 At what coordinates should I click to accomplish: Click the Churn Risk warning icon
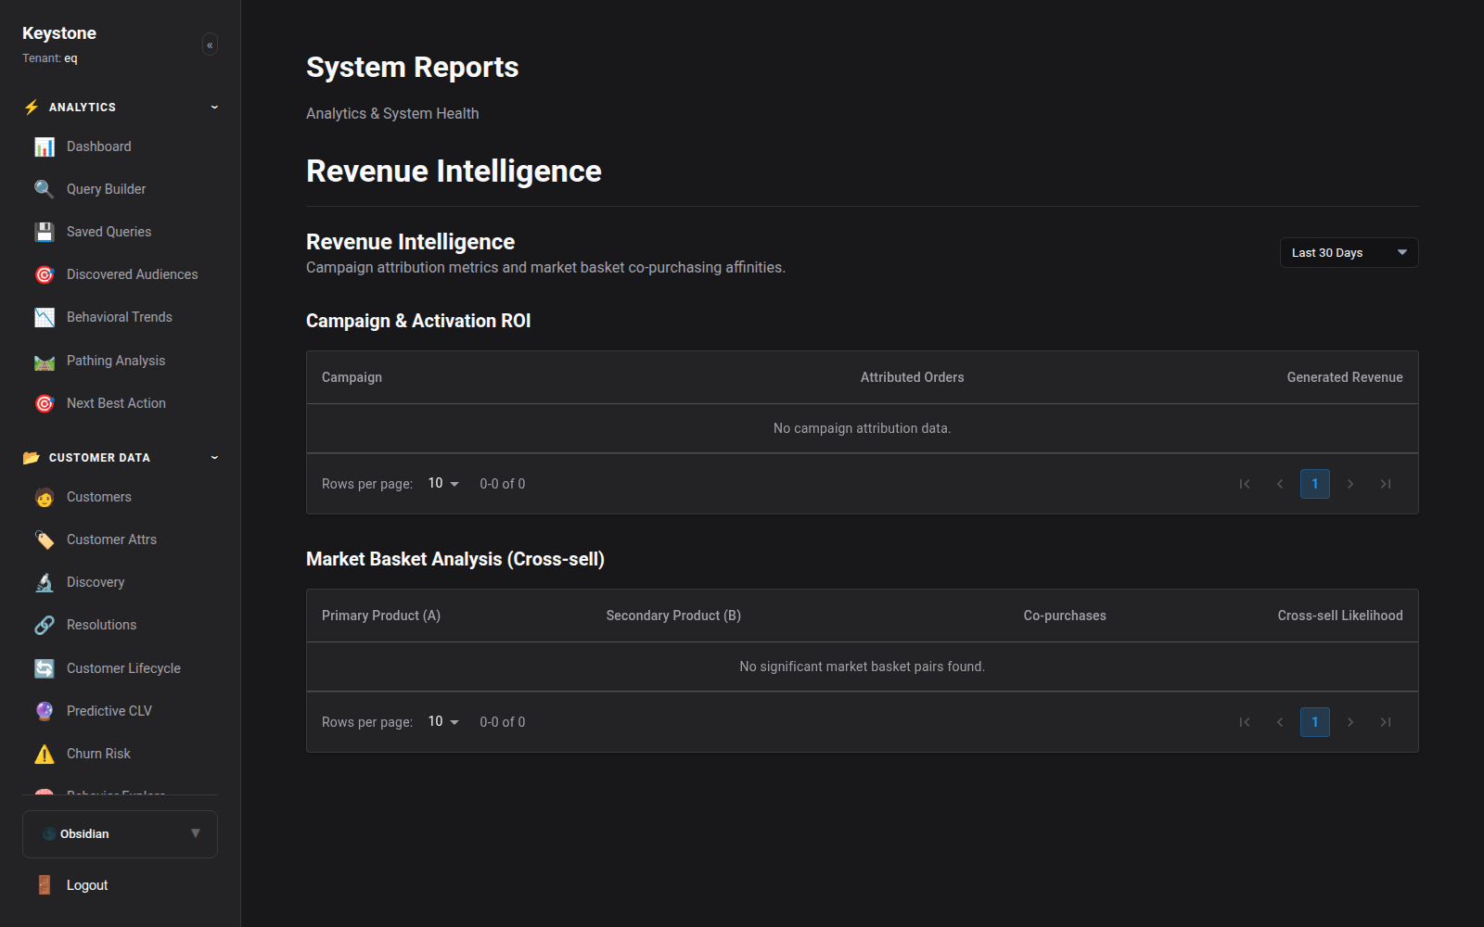[45, 754]
